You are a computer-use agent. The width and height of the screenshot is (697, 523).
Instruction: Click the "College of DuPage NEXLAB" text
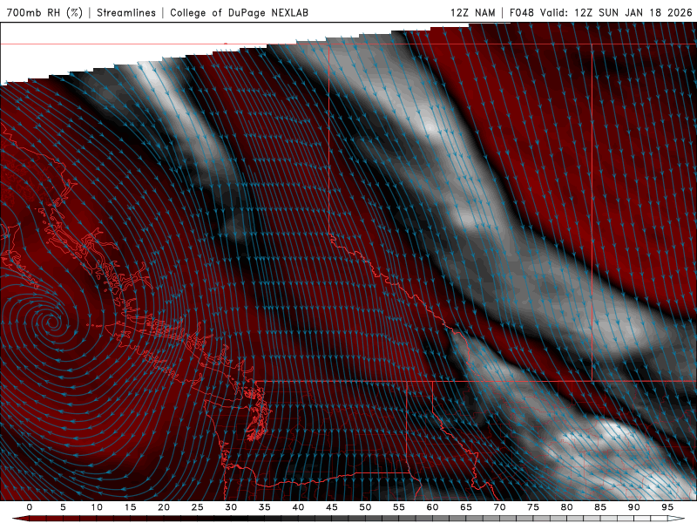pyautogui.click(x=239, y=12)
